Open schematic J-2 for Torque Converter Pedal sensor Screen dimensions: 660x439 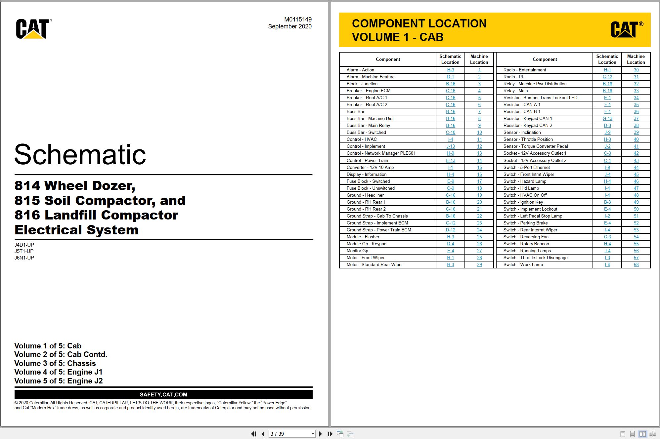click(x=607, y=146)
